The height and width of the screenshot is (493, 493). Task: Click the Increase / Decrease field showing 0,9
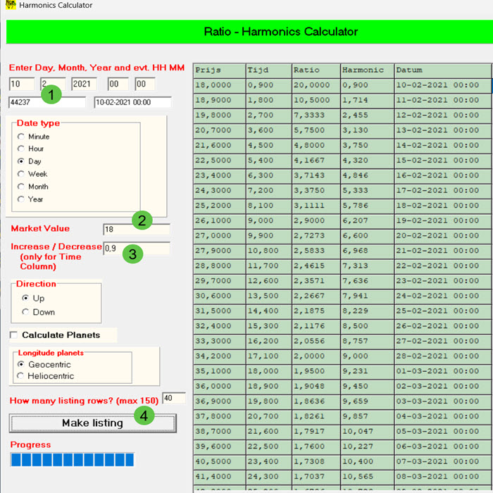point(137,249)
